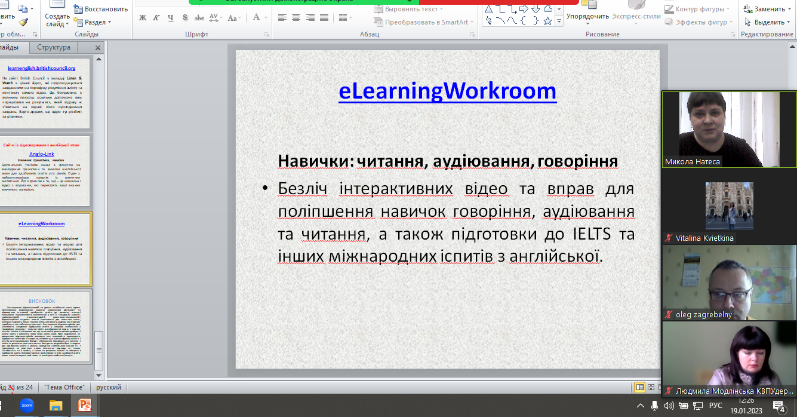Show hidden tray icons chevron
This screenshot has width=797, height=417.
coord(641,406)
